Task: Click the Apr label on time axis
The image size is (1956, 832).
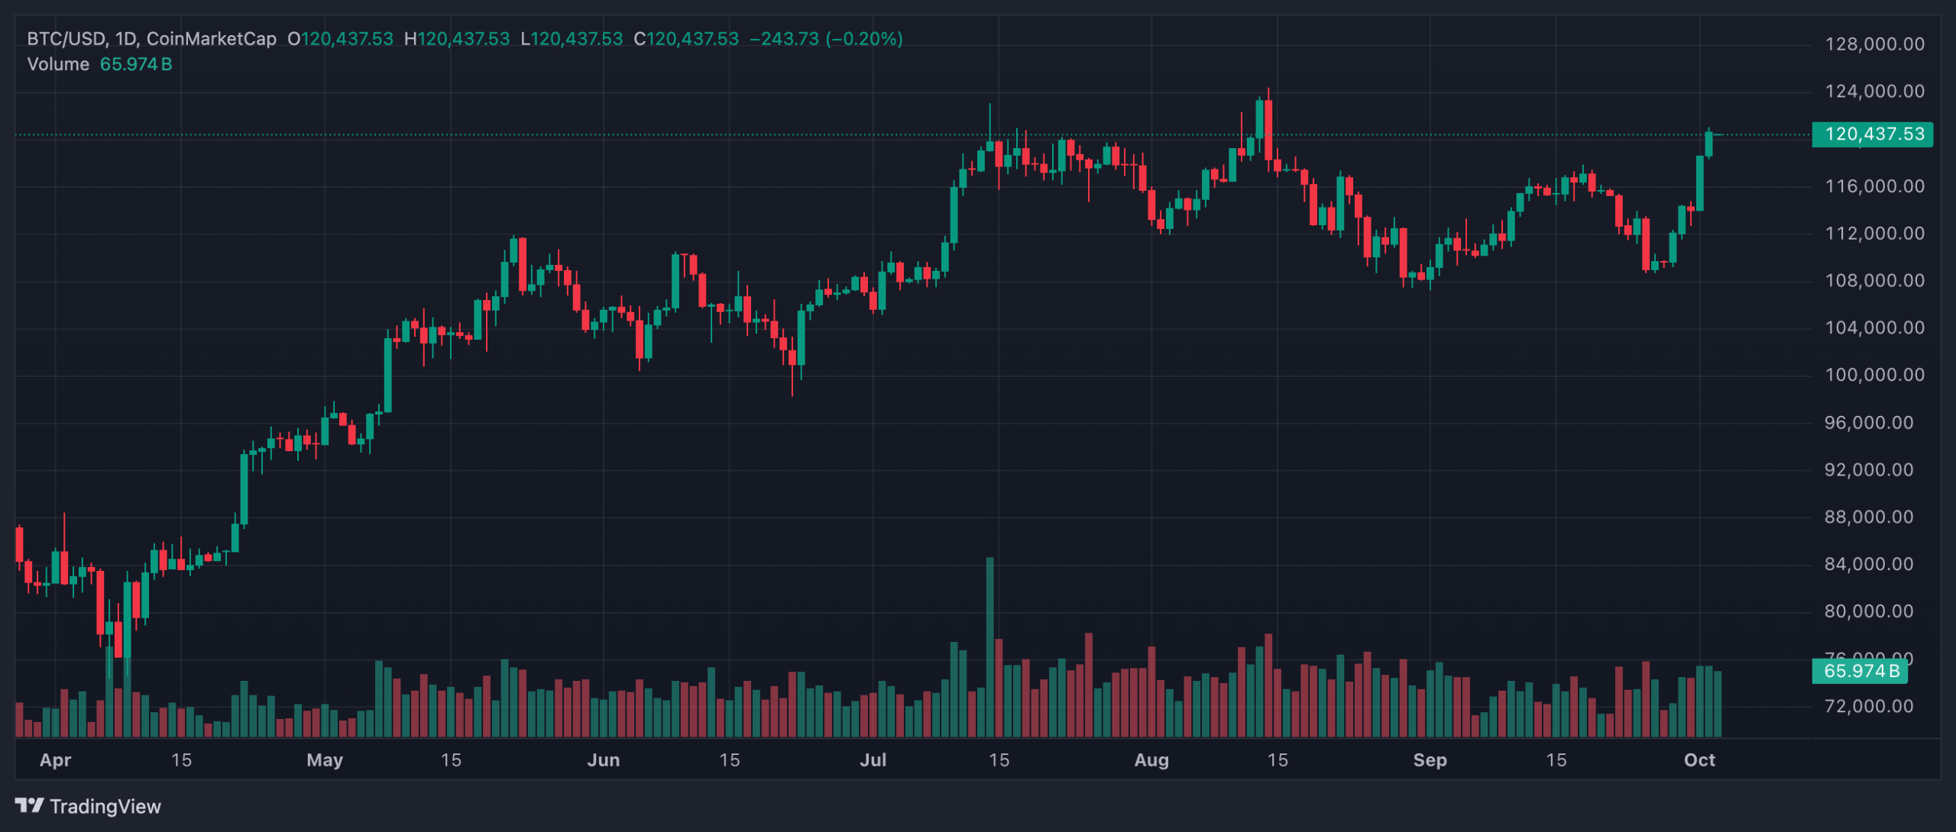Action: pyautogui.click(x=55, y=760)
